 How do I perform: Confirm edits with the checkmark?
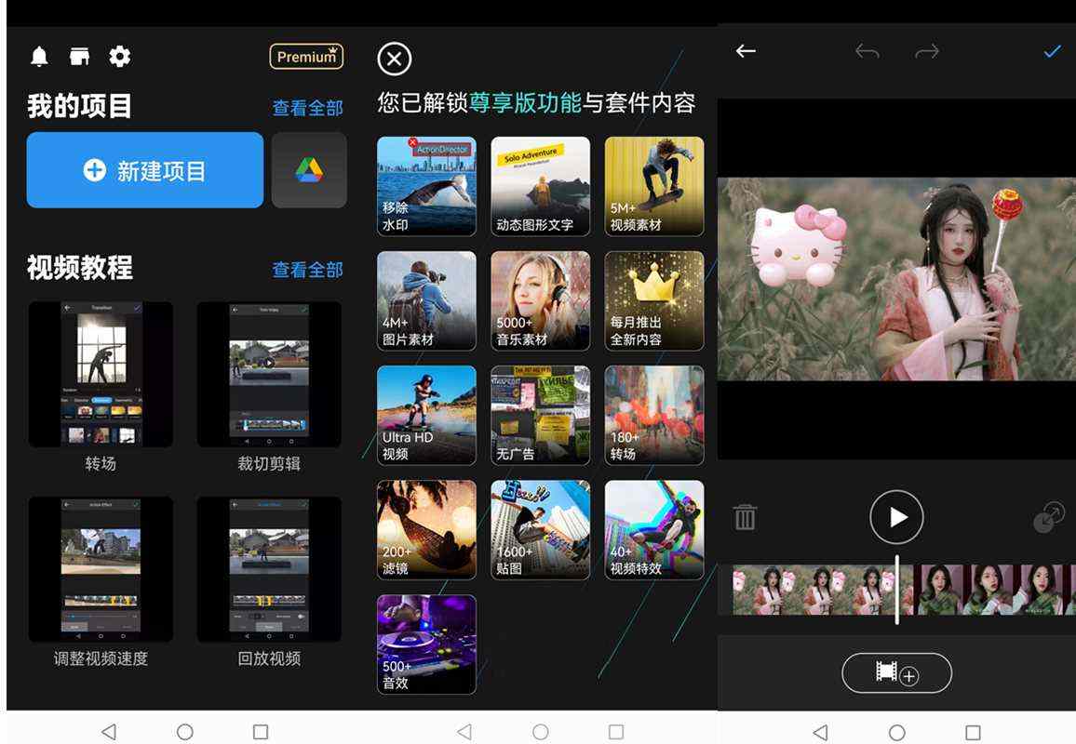pos(1052,51)
